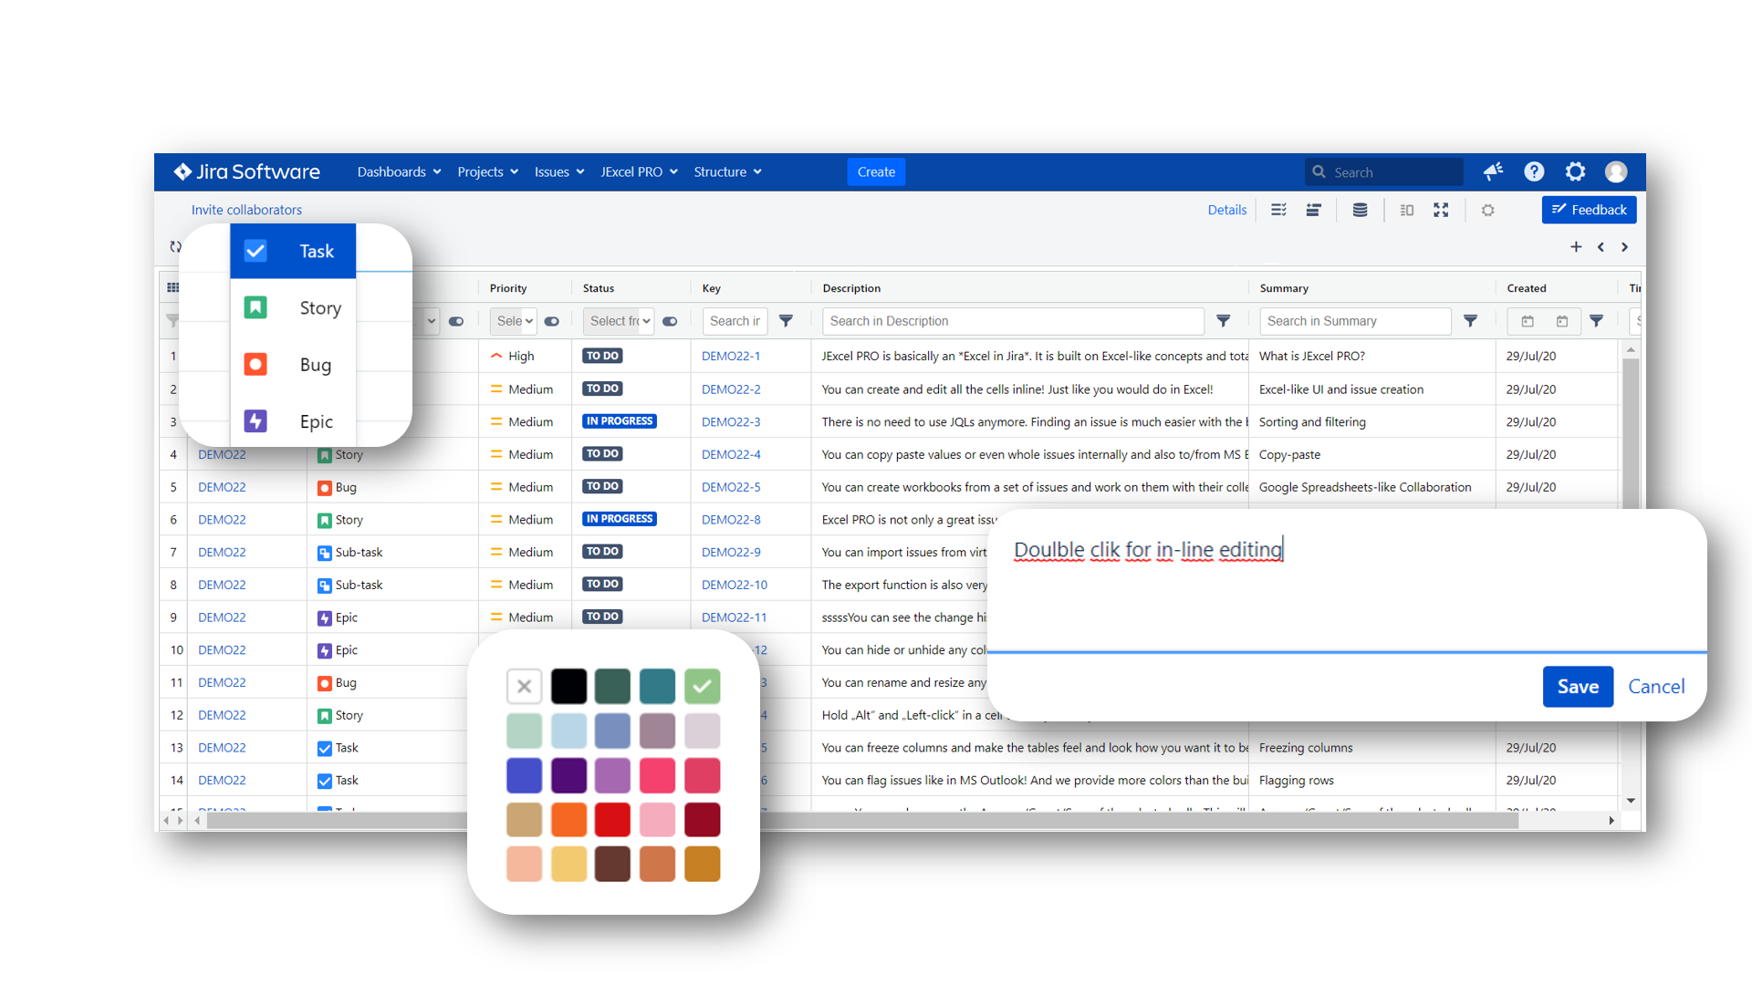Pick the green checkmark color swatch
Image resolution: width=1752 pixels, height=985 pixels.
pos(702,687)
